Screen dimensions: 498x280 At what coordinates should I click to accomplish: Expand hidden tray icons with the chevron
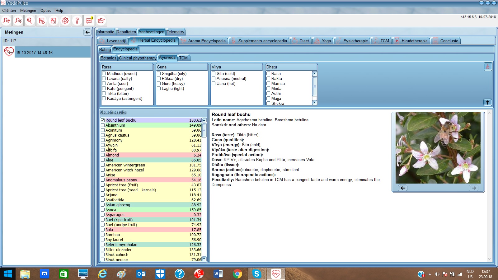point(430,274)
